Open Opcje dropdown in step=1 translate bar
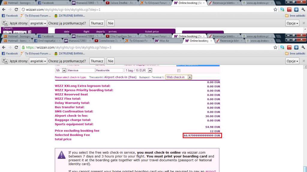The image size is (307, 172). [292, 23]
